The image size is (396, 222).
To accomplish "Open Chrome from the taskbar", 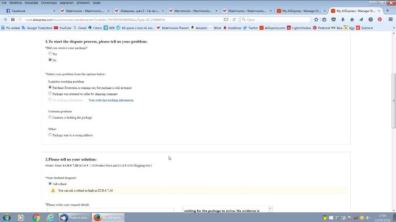I will tap(36, 217).
